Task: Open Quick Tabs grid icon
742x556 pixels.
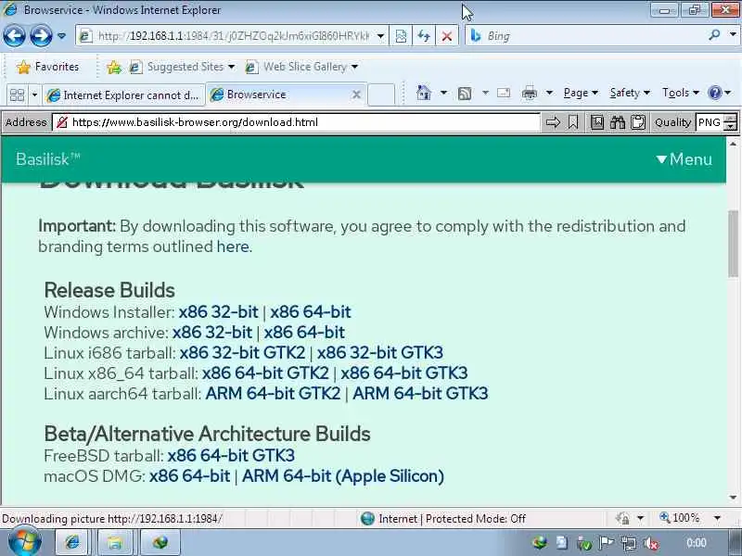Action: click(x=17, y=95)
